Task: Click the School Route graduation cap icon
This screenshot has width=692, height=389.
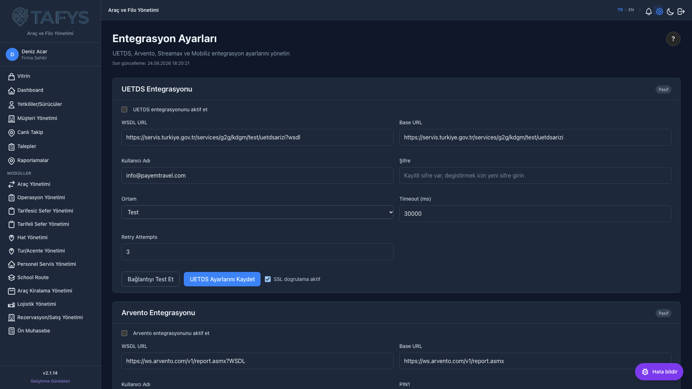Action: pos(12,278)
